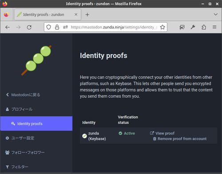Reload the current page

click(29, 27)
